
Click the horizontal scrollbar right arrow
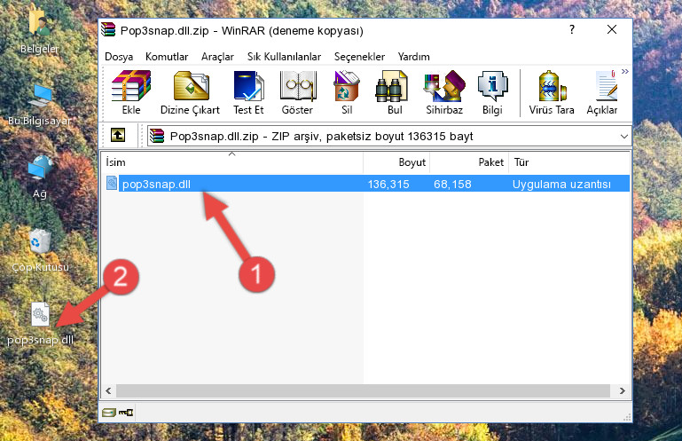click(x=623, y=390)
